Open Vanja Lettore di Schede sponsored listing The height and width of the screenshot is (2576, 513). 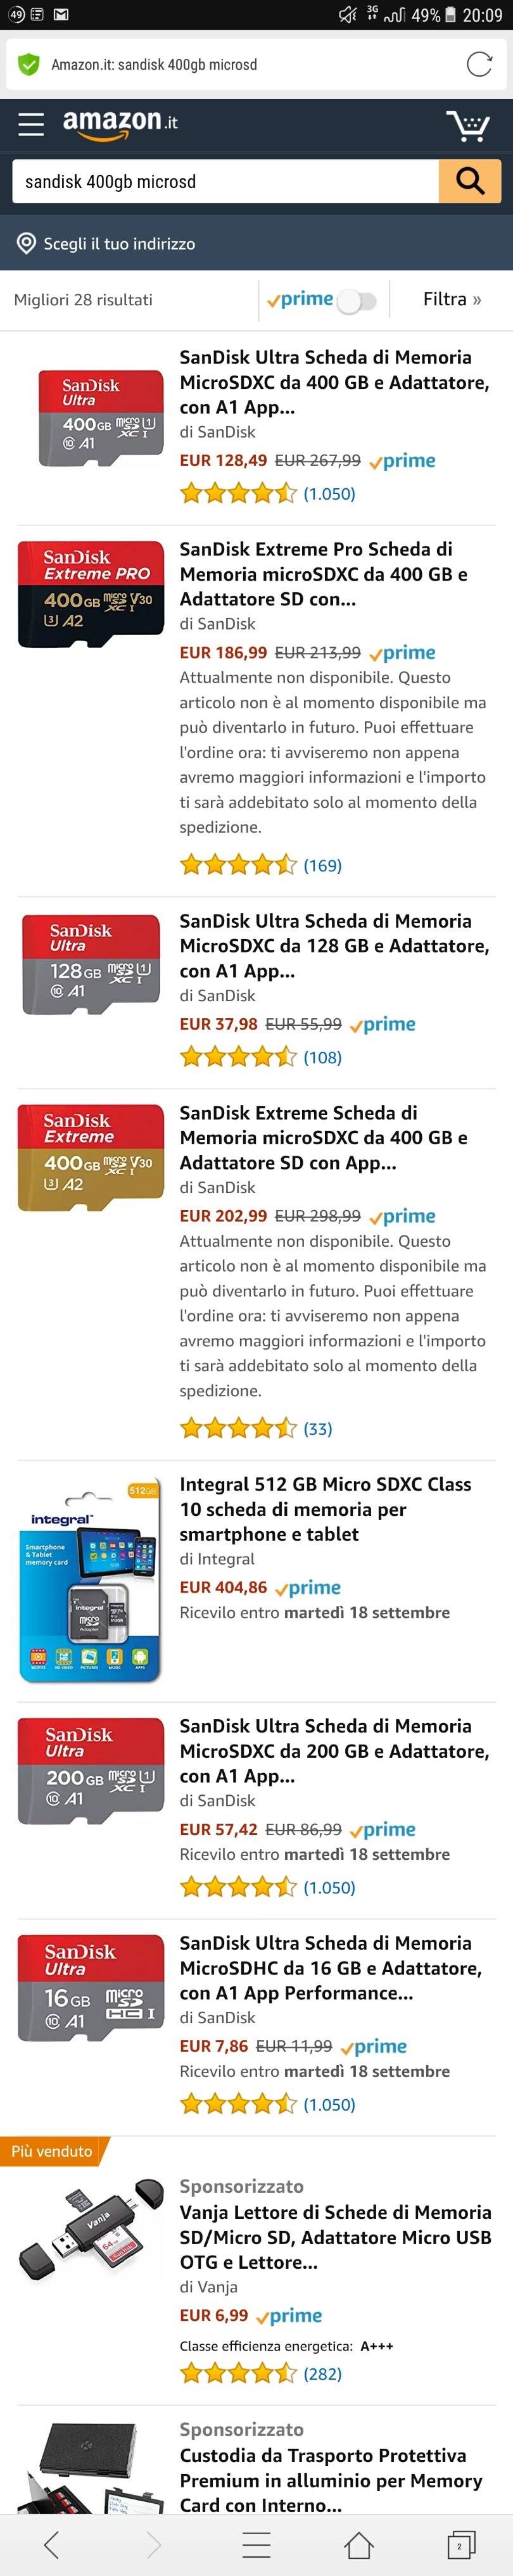pos(334,2236)
